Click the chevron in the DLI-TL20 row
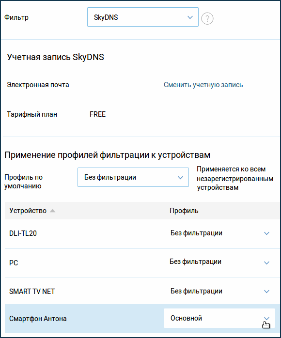 click(x=267, y=233)
